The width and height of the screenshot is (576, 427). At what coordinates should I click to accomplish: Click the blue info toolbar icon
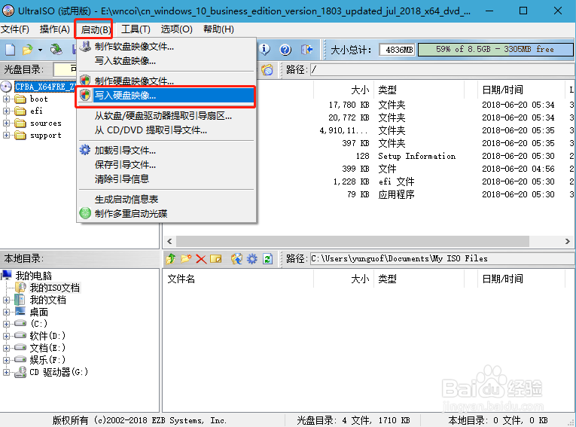pyautogui.click(x=264, y=49)
